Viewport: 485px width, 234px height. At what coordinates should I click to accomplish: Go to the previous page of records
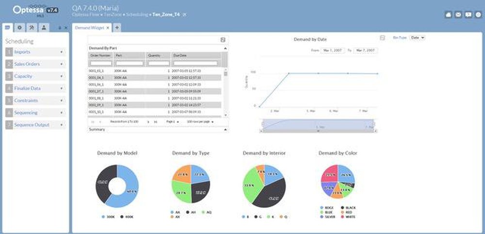point(99,122)
